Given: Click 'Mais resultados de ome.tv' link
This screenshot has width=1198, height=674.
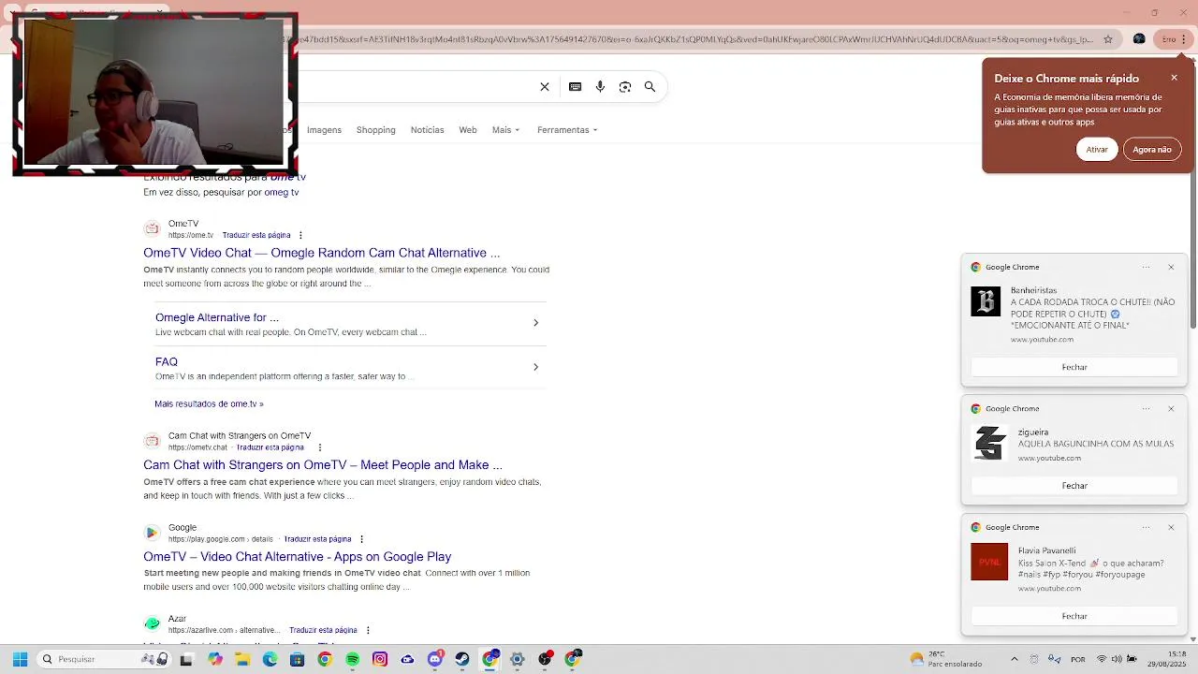Looking at the screenshot, I should point(209,404).
